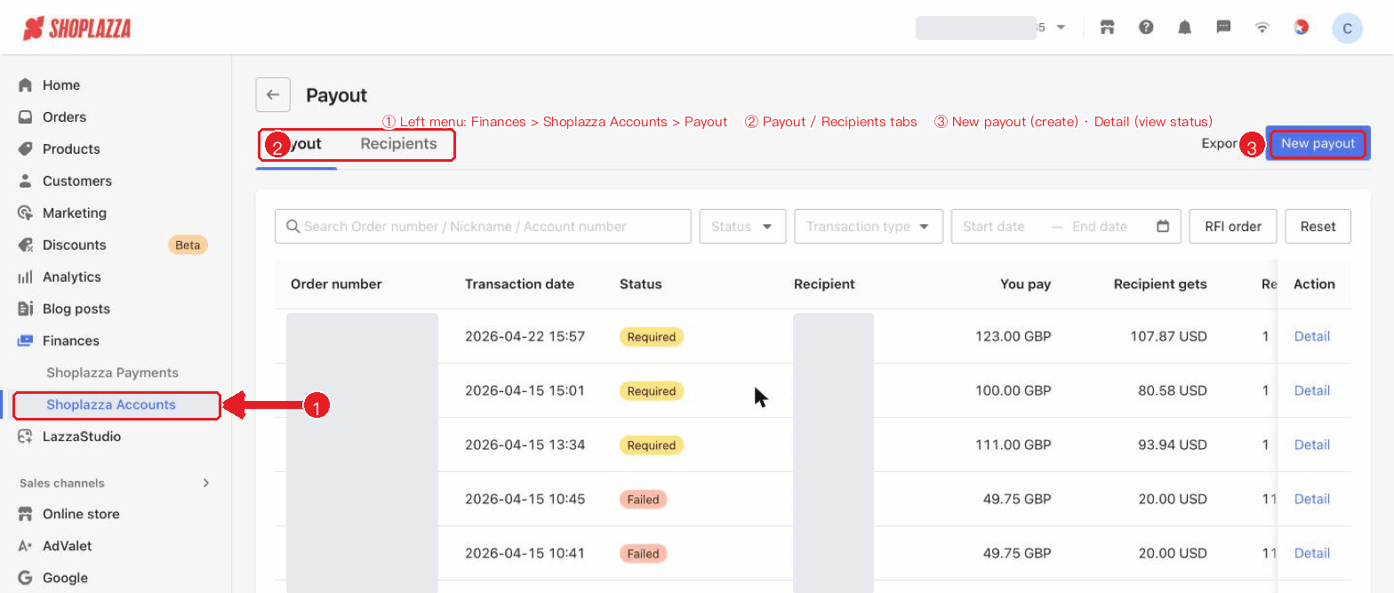Open the chat messages icon
The height and width of the screenshot is (593, 1394).
(1223, 28)
